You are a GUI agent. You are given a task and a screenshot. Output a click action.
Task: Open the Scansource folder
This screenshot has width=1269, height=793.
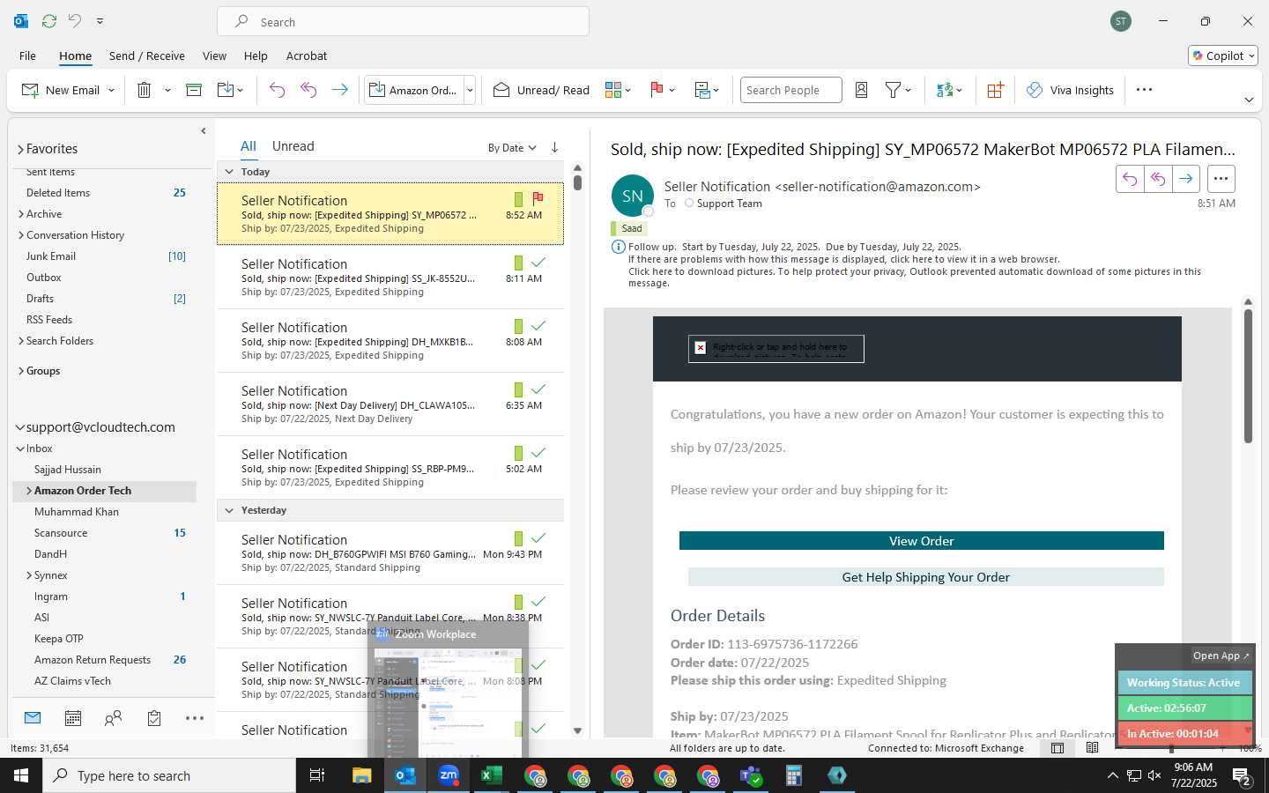[x=61, y=533]
